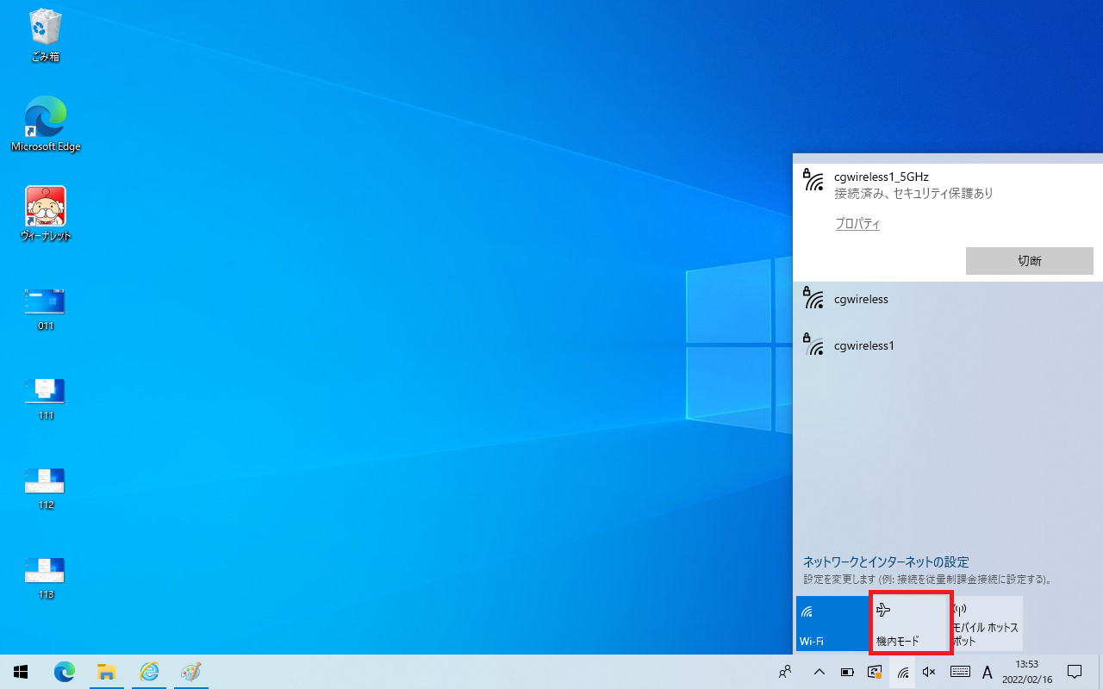Open the Paint app in the taskbar
This screenshot has height=689, width=1103.
click(190, 672)
